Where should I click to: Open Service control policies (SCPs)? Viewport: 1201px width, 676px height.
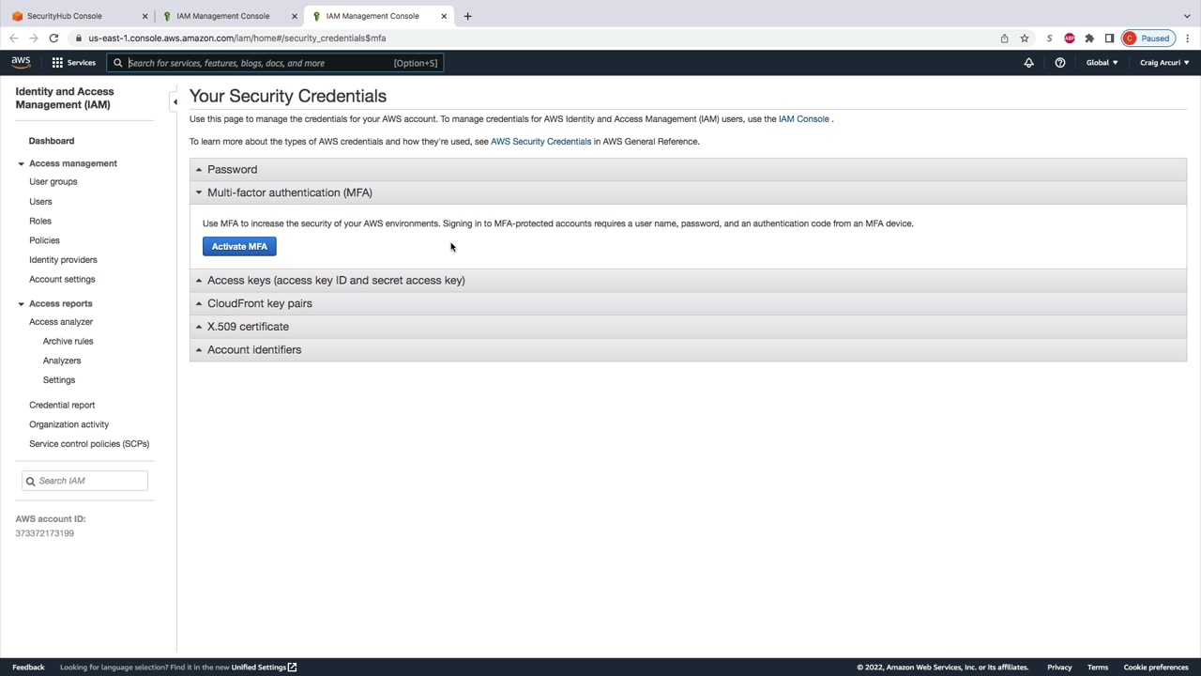pyautogui.click(x=89, y=444)
